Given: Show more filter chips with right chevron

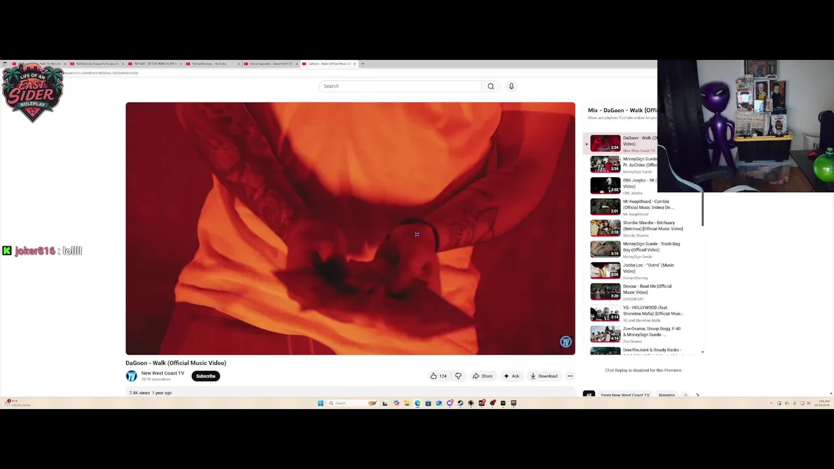Looking at the screenshot, I should tap(697, 395).
